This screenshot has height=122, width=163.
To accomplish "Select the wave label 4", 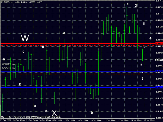I will coord(150,38).
